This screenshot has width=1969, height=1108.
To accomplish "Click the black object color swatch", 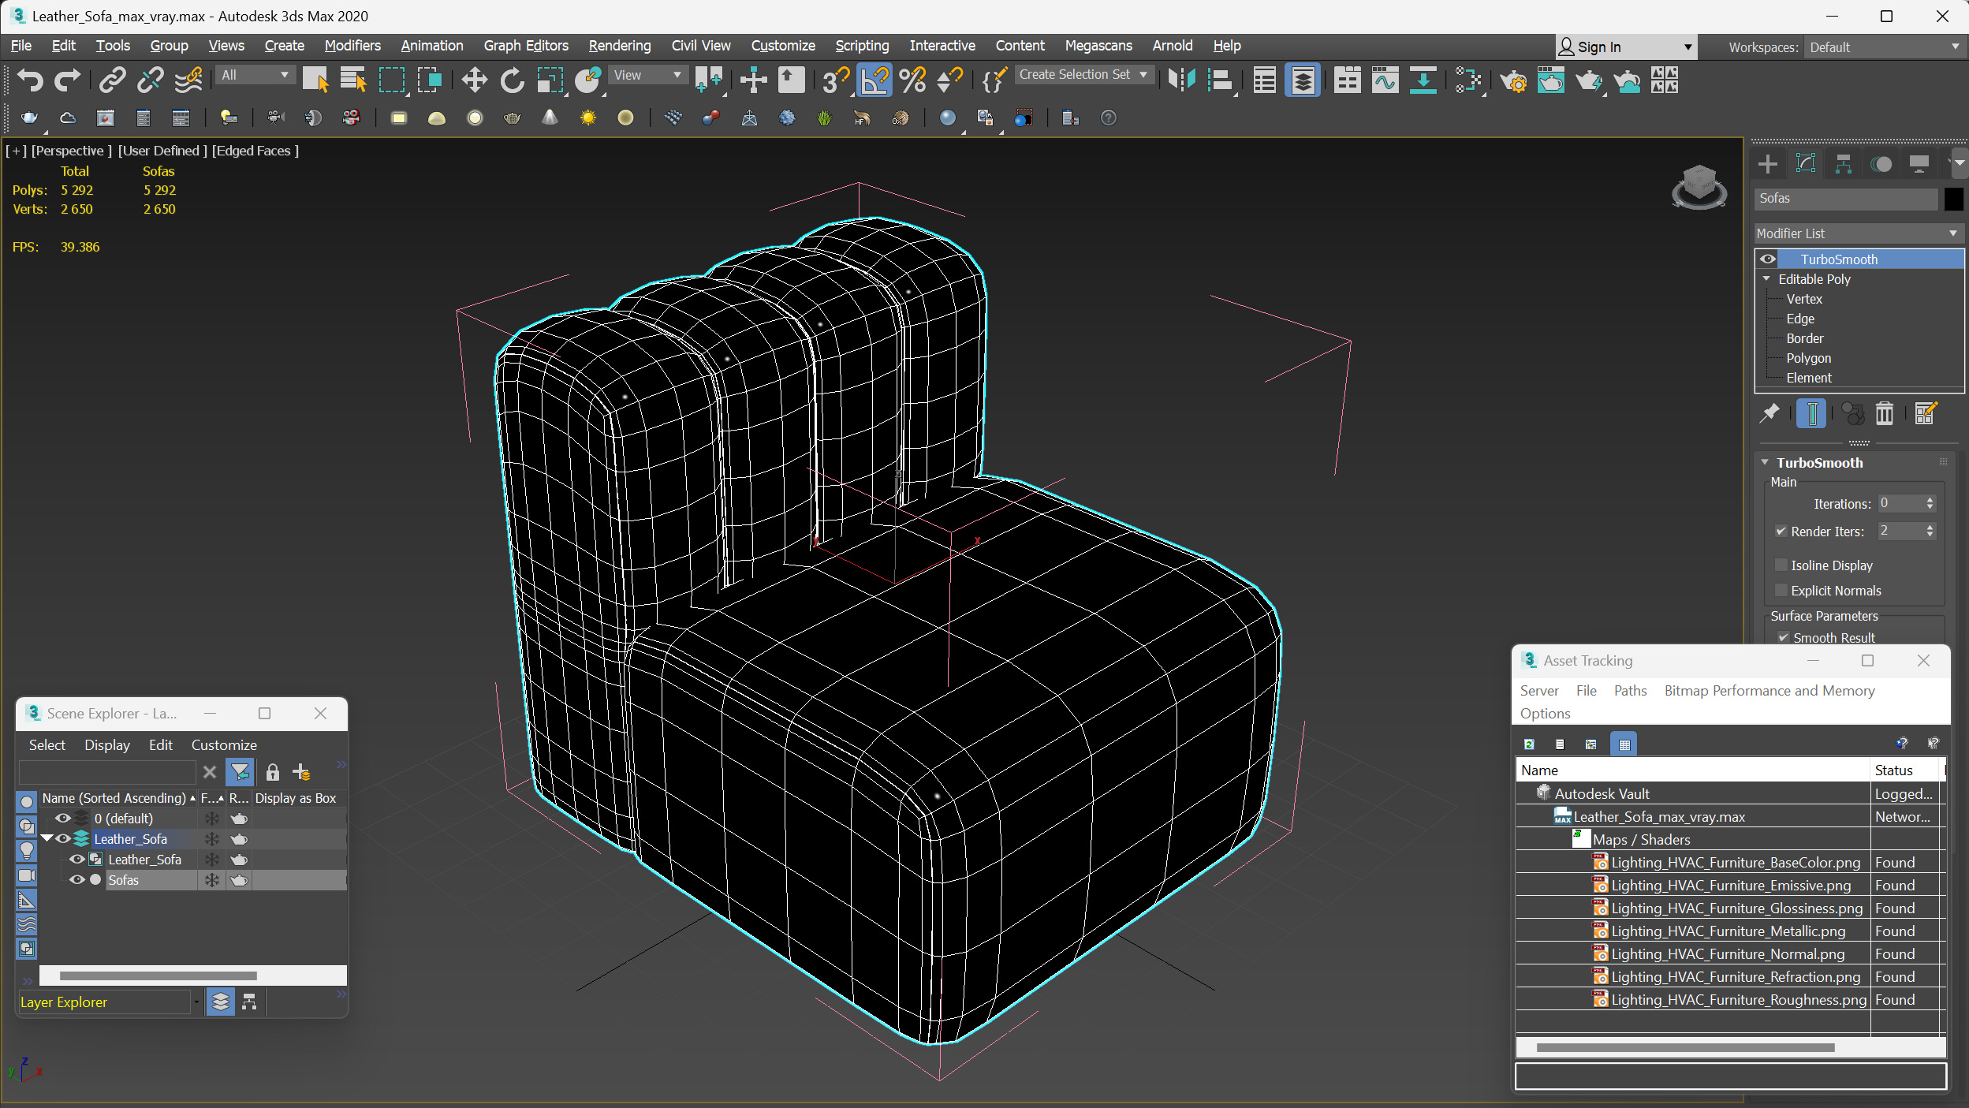I will (1953, 199).
